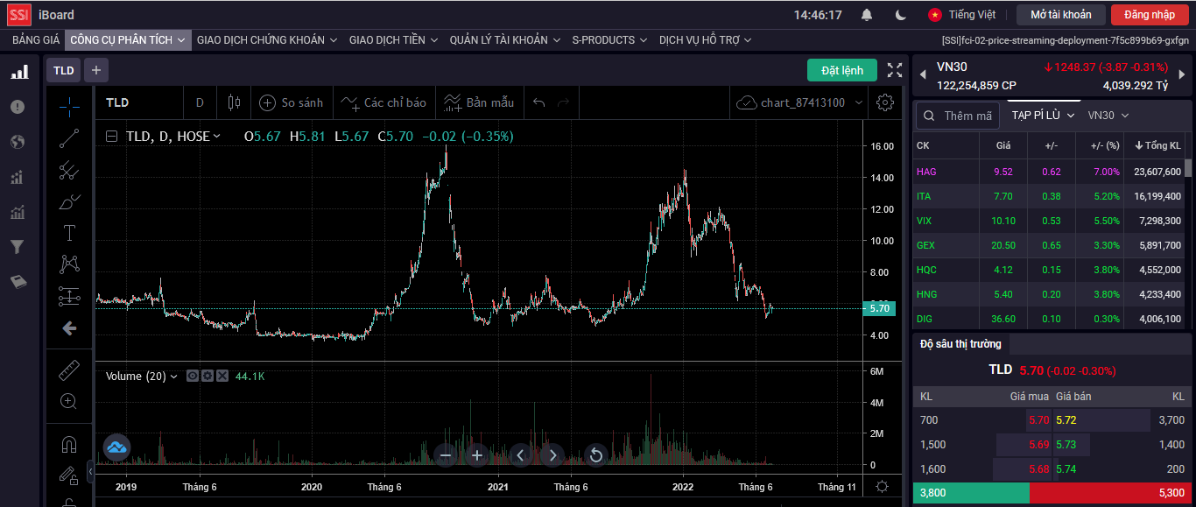1196x507 pixels.
Task: Open the book icon in left sidebar
Action: [18, 282]
